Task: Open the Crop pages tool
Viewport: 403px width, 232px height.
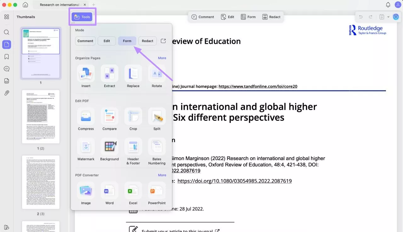Action: tap(133, 116)
